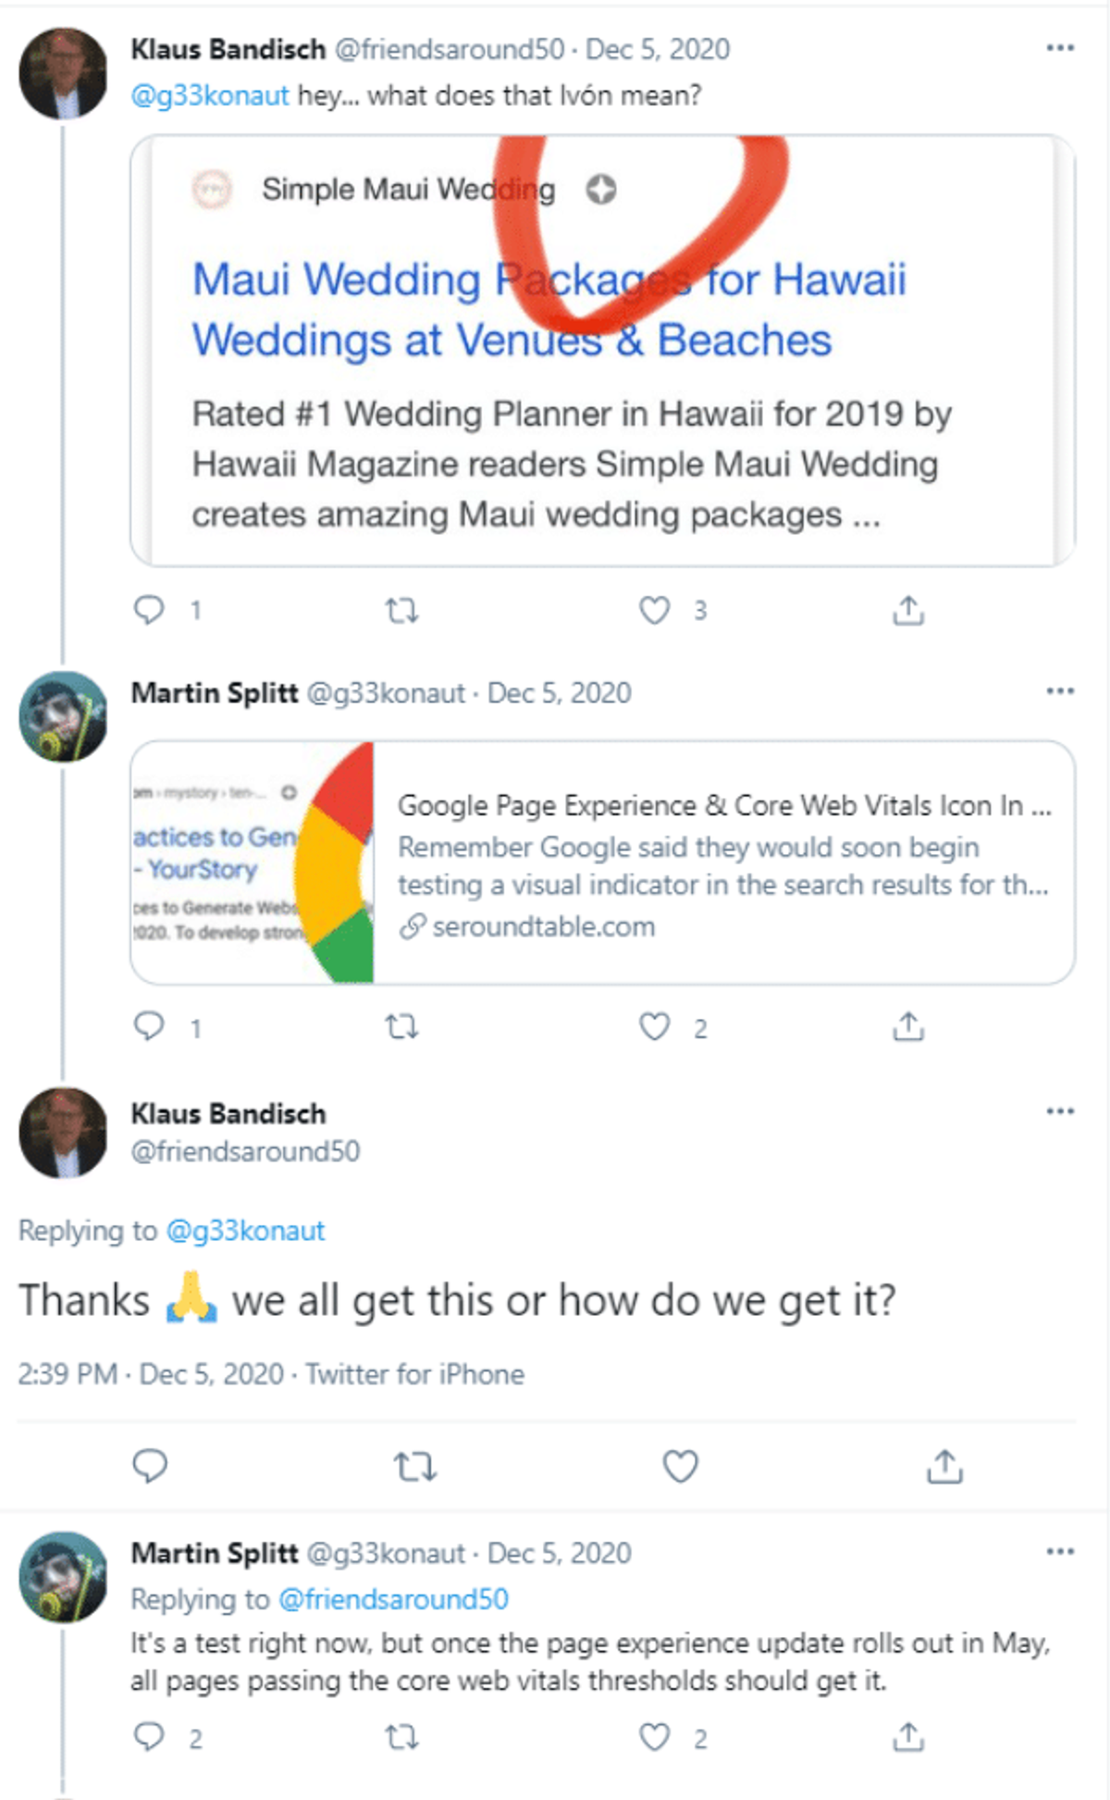This screenshot has width=1110, height=1800.
Task: Open more options on Klaus's first tweet
Action: pos(1060,47)
